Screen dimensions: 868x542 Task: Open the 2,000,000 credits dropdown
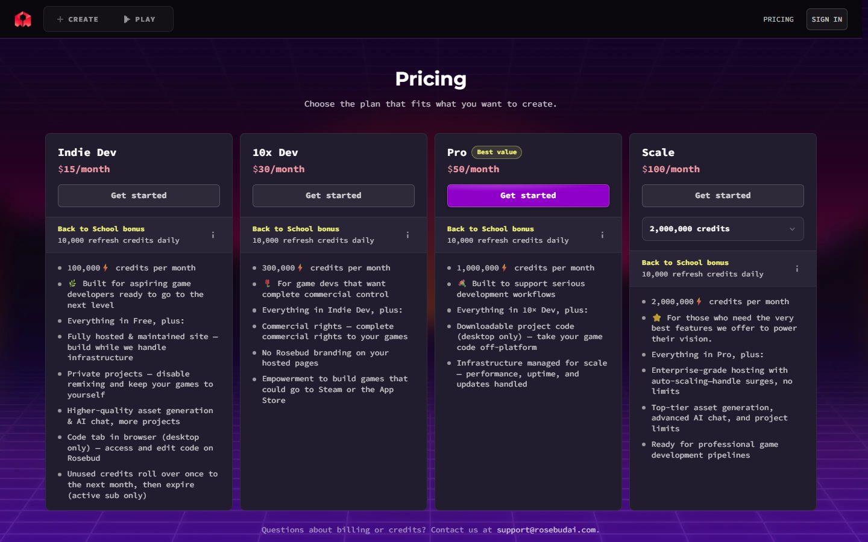(723, 229)
